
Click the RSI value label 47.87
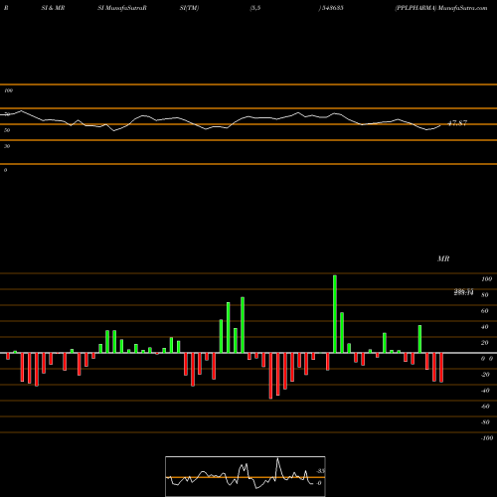click(x=457, y=123)
